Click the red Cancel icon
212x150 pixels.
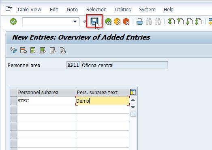pyautogui.click(x=126, y=21)
